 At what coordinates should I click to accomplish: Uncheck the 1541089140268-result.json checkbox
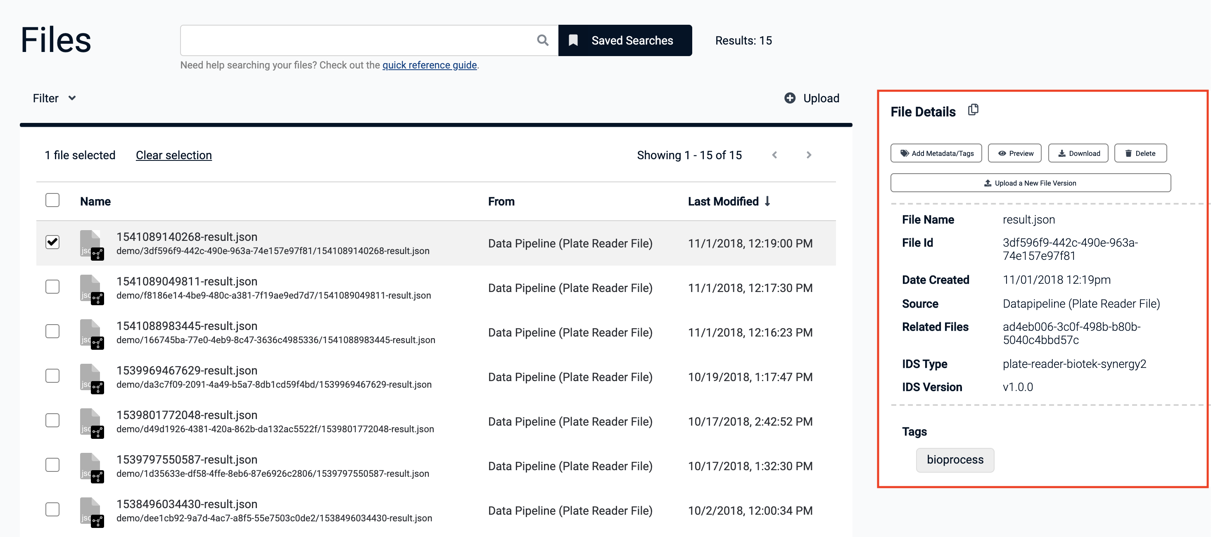click(52, 242)
